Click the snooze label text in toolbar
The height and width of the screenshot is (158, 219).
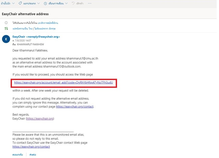coord(56,3)
